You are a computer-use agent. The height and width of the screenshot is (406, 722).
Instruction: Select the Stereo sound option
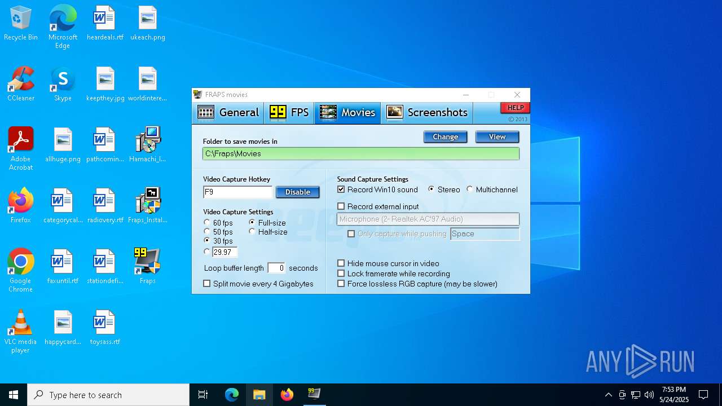coord(432,189)
